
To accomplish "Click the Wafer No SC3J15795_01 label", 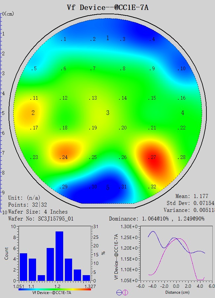I will [41, 219].
